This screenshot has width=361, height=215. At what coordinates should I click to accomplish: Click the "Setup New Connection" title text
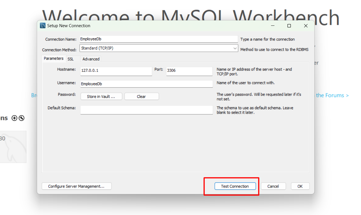69,26
